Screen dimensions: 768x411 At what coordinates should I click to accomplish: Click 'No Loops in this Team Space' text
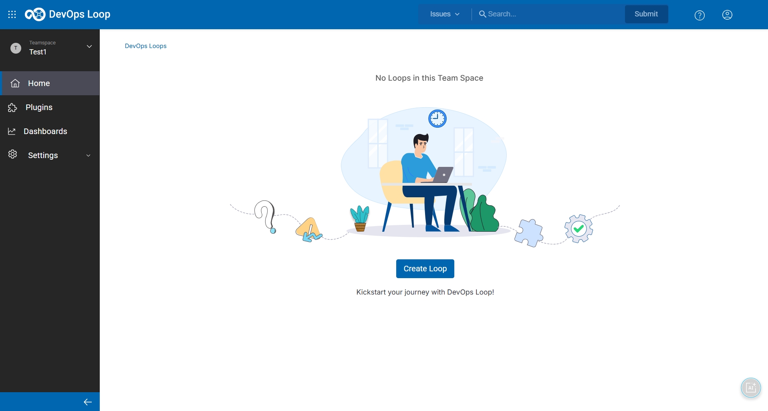pyautogui.click(x=429, y=78)
